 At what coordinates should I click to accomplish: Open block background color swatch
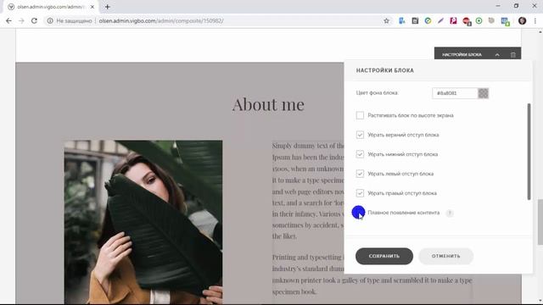click(483, 93)
